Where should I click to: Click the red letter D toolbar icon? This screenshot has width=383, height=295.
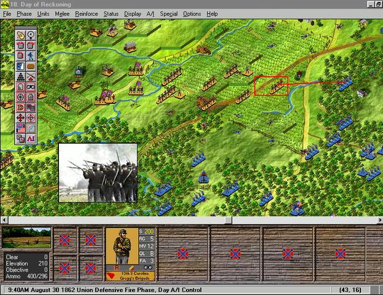[20, 108]
